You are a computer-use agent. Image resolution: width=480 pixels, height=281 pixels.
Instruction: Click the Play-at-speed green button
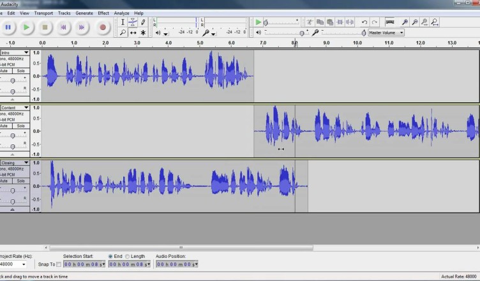coord(259,22)
